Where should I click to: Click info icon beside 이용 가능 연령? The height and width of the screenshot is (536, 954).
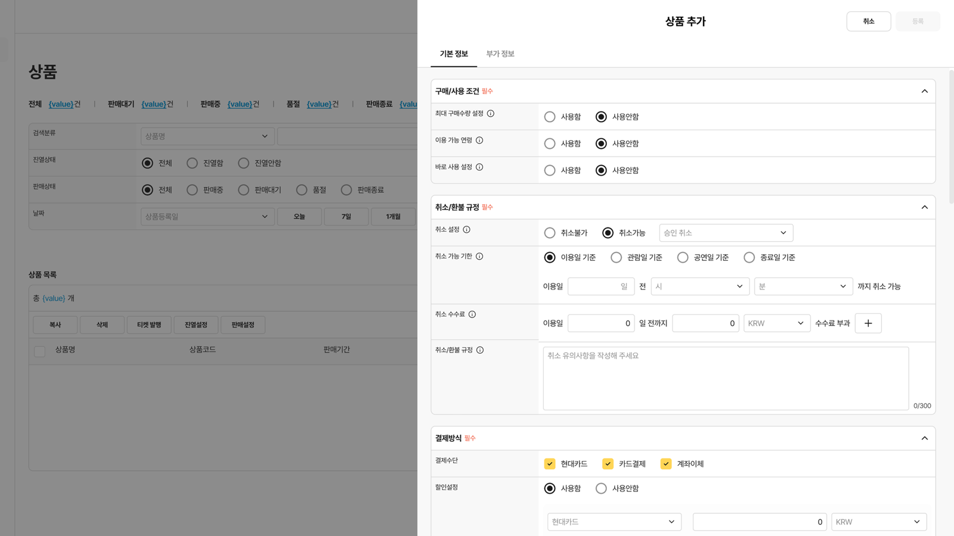coord(479,141)
